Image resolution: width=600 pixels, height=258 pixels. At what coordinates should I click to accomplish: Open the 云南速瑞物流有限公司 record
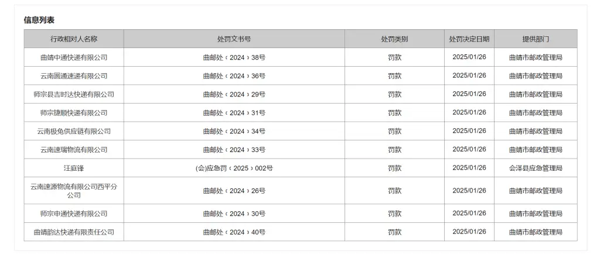[x=74, y=150]
